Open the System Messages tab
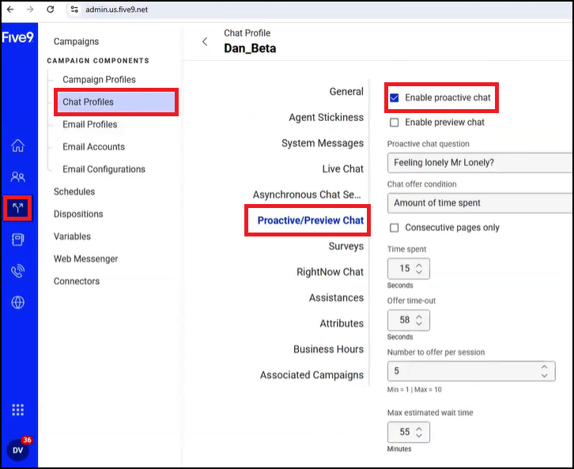Image resolution: width=574 pixels, height=469 pixels. pyautogui.click(x=322, y=143)
